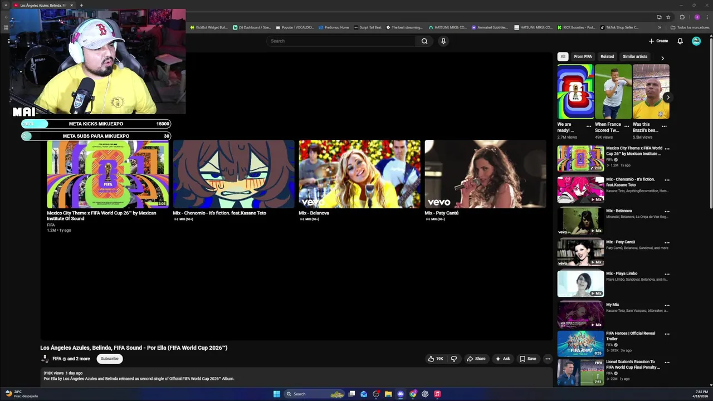This screenshot has height=401, width=713.
Task: Open options menu for Mix - Paty Cantú sidebar item
Action: tap(667, 243)
